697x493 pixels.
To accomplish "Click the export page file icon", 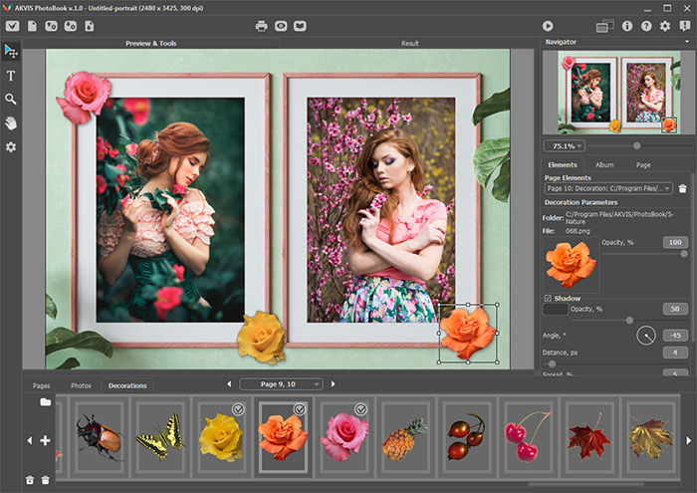I will (90, 26).
